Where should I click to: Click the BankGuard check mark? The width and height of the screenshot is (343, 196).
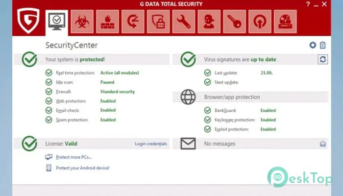coord(207,110)
